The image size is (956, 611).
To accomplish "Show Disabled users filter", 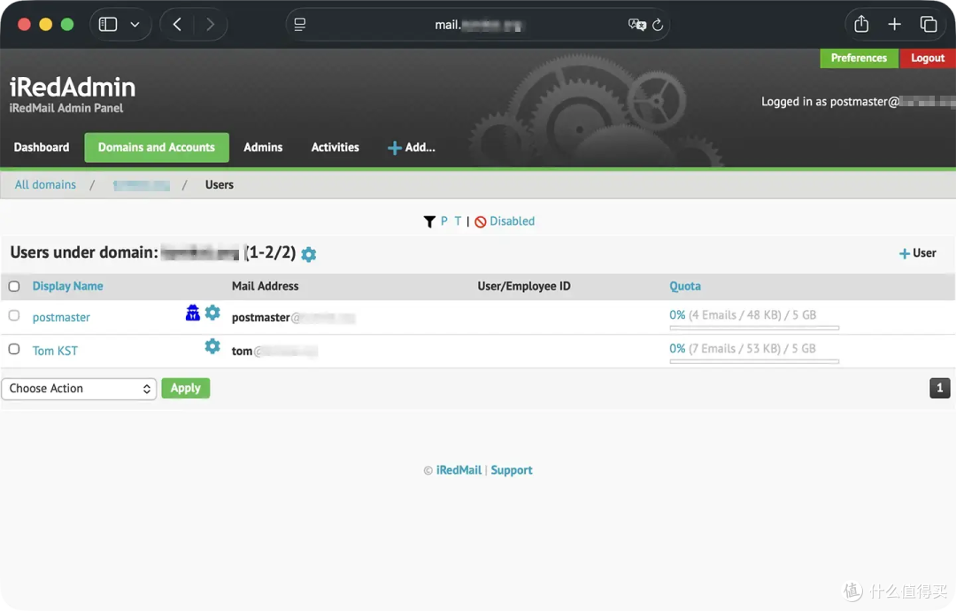I will [x=505, y=221].
